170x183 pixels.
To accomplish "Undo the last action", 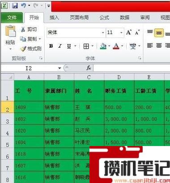I will coord(23,6).
